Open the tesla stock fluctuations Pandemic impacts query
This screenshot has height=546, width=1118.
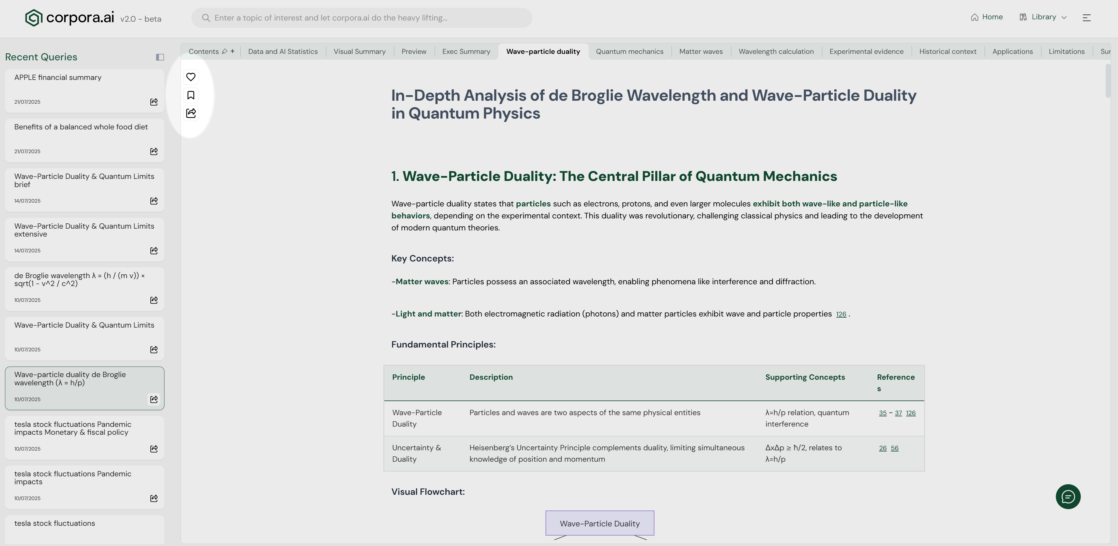[73, 477]
